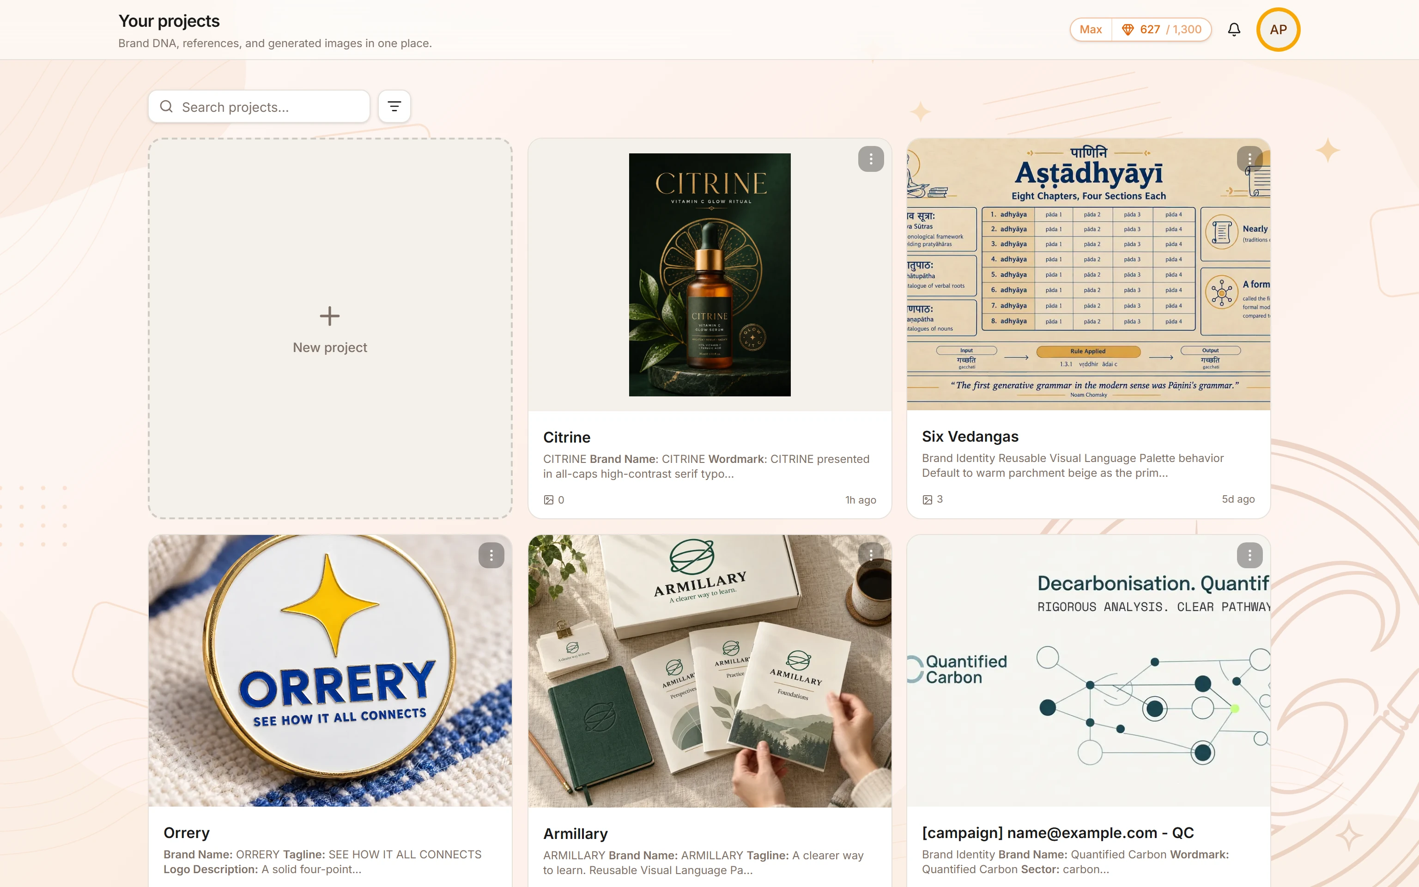The height and width of the screenshot is (887, 1419).
Task: Click the image count icon on Citrine
Action: click(549, 500)
